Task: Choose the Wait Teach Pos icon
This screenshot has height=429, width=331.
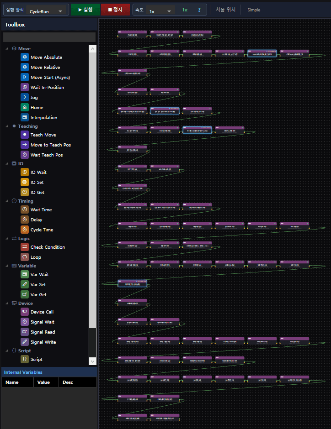Action: 25,155
